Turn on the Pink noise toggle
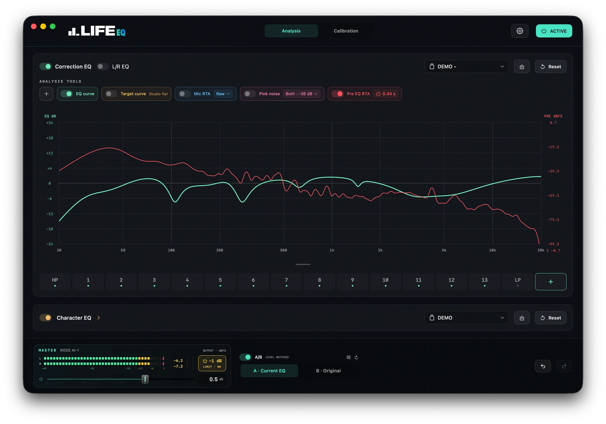Image resolution: width=606 pixels, height=424 pixels. click(x=250, y=94)
